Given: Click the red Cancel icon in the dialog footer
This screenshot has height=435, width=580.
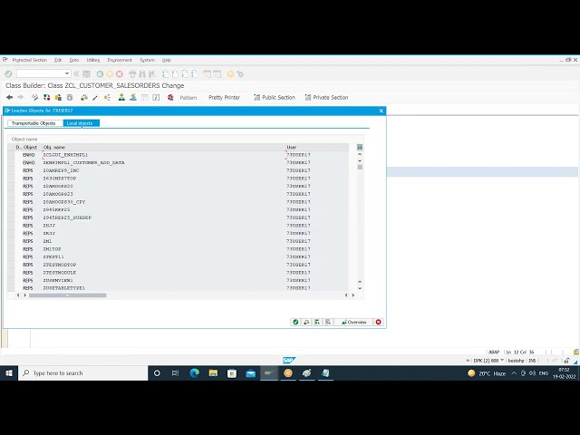Looking at the screenshot, I should coord(379,323).
